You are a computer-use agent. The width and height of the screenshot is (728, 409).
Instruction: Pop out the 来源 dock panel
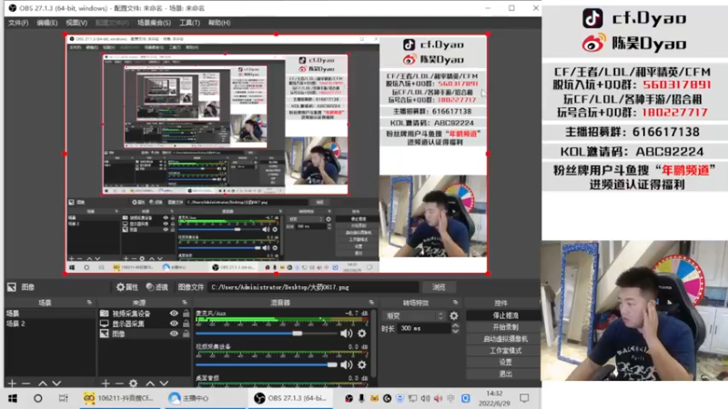point(185,303)
